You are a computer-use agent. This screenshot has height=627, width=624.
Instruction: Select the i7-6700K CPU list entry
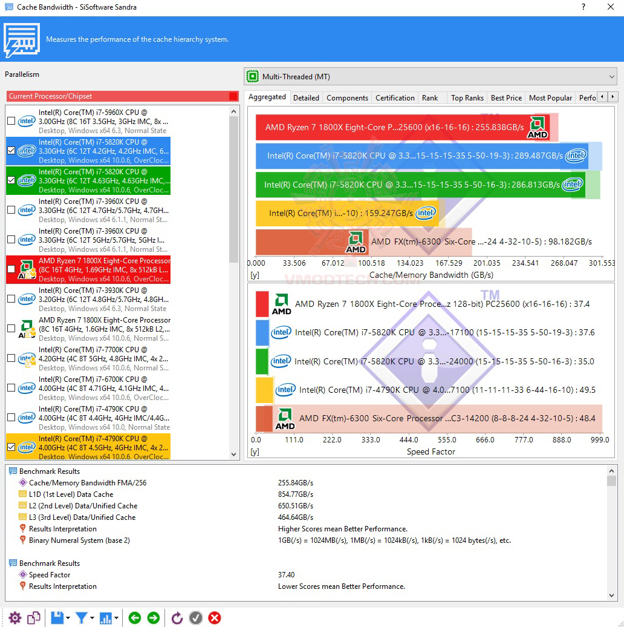(88, 388)
